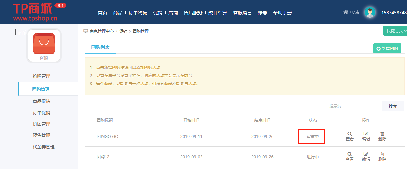Go to 拼团管理 in the sidebar
The image size is (407, 169).
coord(42,124)
